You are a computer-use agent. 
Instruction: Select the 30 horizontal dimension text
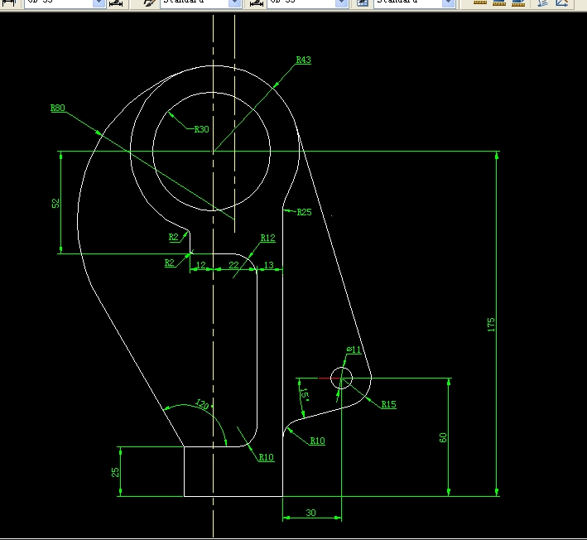[x=310, y=513]
